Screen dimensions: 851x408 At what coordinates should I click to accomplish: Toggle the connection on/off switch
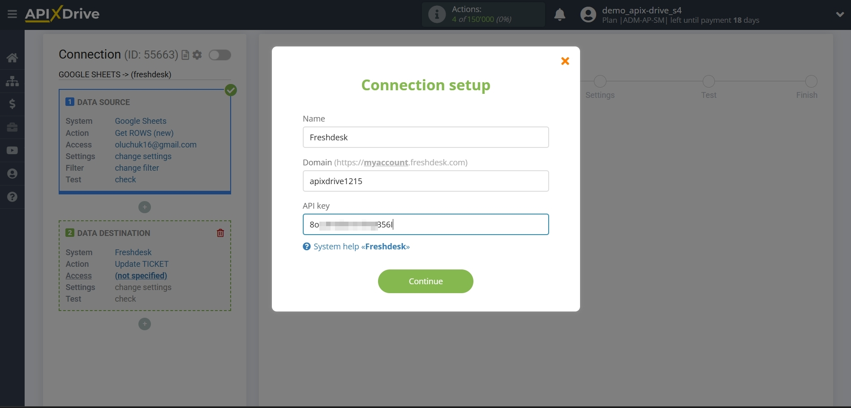220,55
